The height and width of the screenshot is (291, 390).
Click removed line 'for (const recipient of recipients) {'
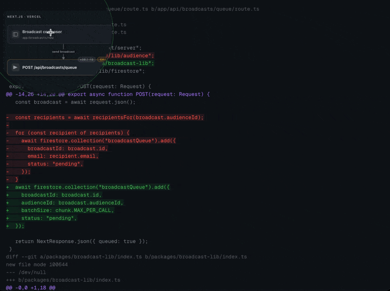pyautogui.click(x=68, y=133)
